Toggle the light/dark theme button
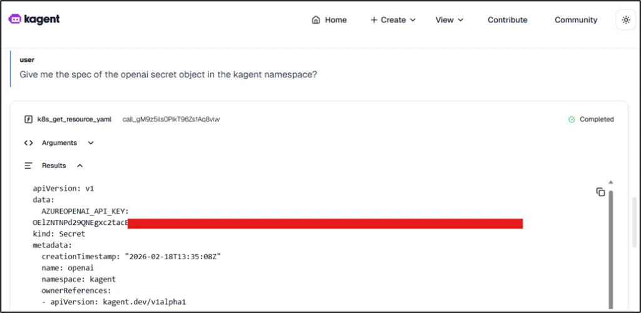Screen dimensions: 641x313 [x=625, y=20]
